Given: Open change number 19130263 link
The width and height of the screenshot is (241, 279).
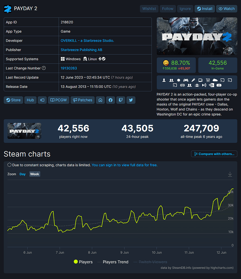Looking at the screenshot, I should [x=69, y=68].
